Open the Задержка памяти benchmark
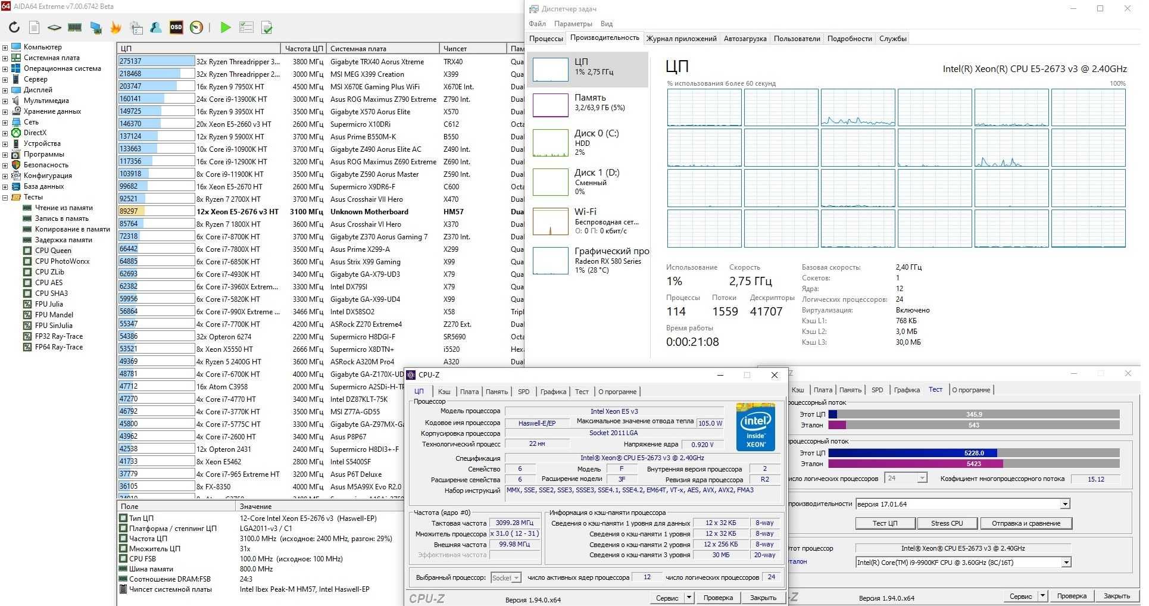This screenshot has width=1149, height=606. [63, 240]
